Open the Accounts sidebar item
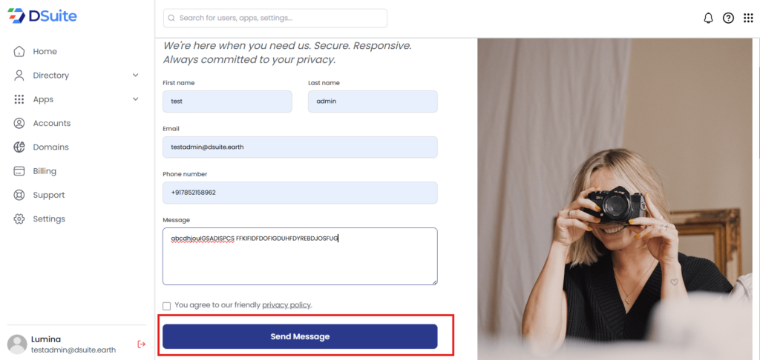Image resolution: width=760 pixels, height=360 pixels. click(51, 124)
